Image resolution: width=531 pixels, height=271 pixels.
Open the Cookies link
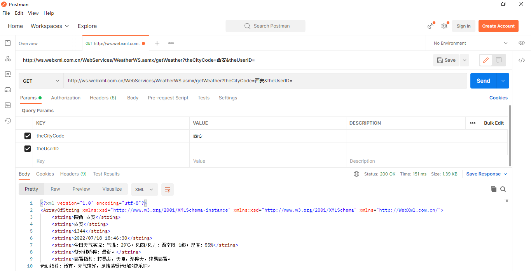(x=498, y=98)
